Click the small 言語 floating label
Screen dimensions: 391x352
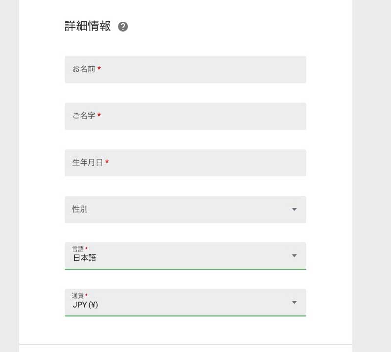[78, 249]
